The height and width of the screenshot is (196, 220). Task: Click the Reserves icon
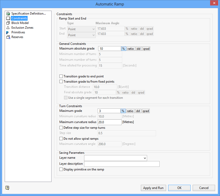(x=8, y=37)
